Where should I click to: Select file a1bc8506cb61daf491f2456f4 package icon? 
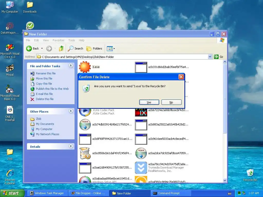pos(85,153)
